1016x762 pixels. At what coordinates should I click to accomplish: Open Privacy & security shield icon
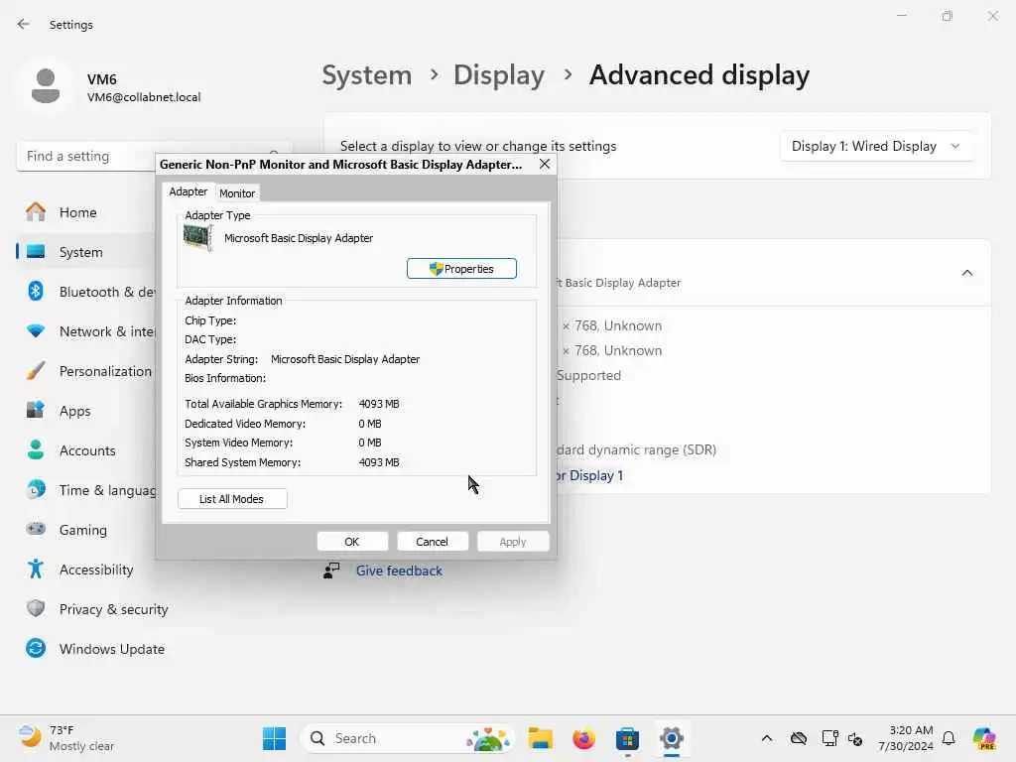pos(36,608)
